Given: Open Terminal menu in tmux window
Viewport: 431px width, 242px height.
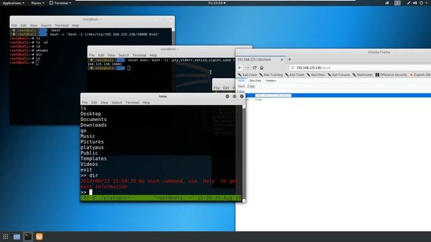Looking at the screenshot, I should click(x=132, y=102).
